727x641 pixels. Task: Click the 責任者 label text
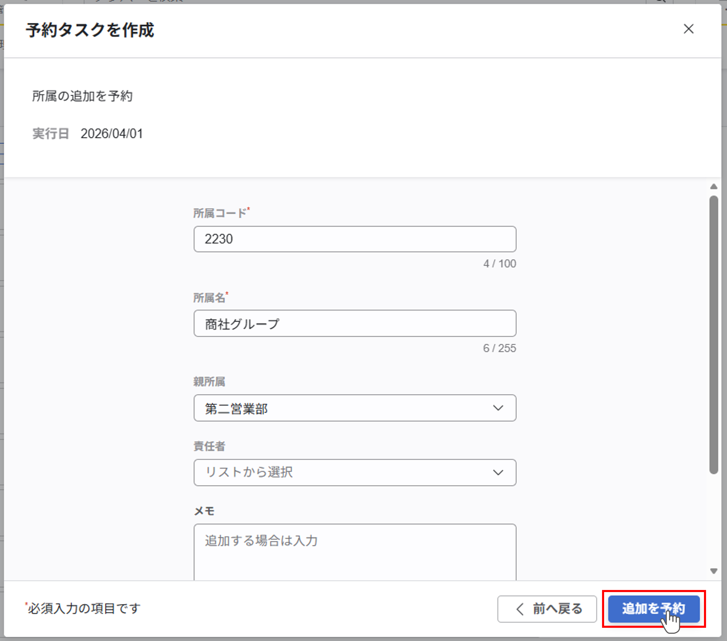209,446
